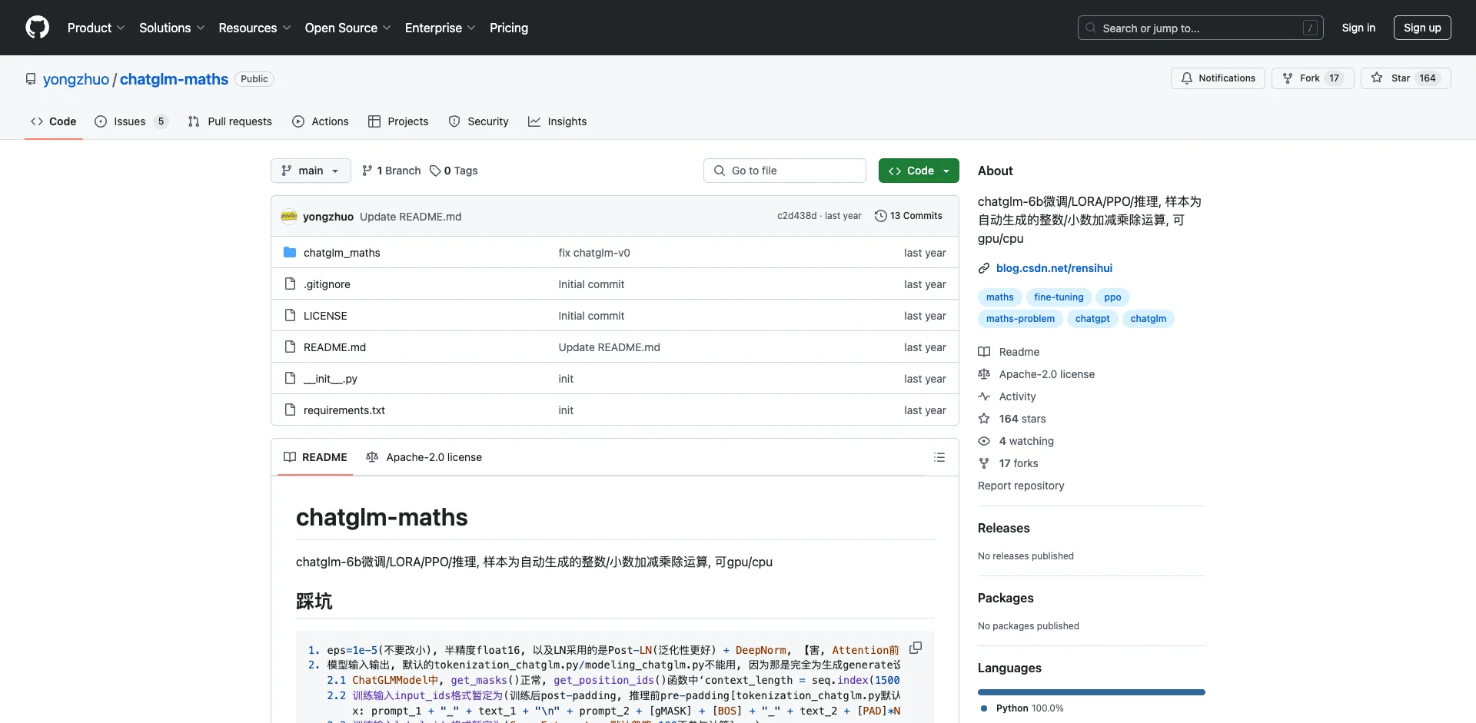This screenshot has width=1476, height=723.
Task: Open the Releases heading link
Action: 1003,528
